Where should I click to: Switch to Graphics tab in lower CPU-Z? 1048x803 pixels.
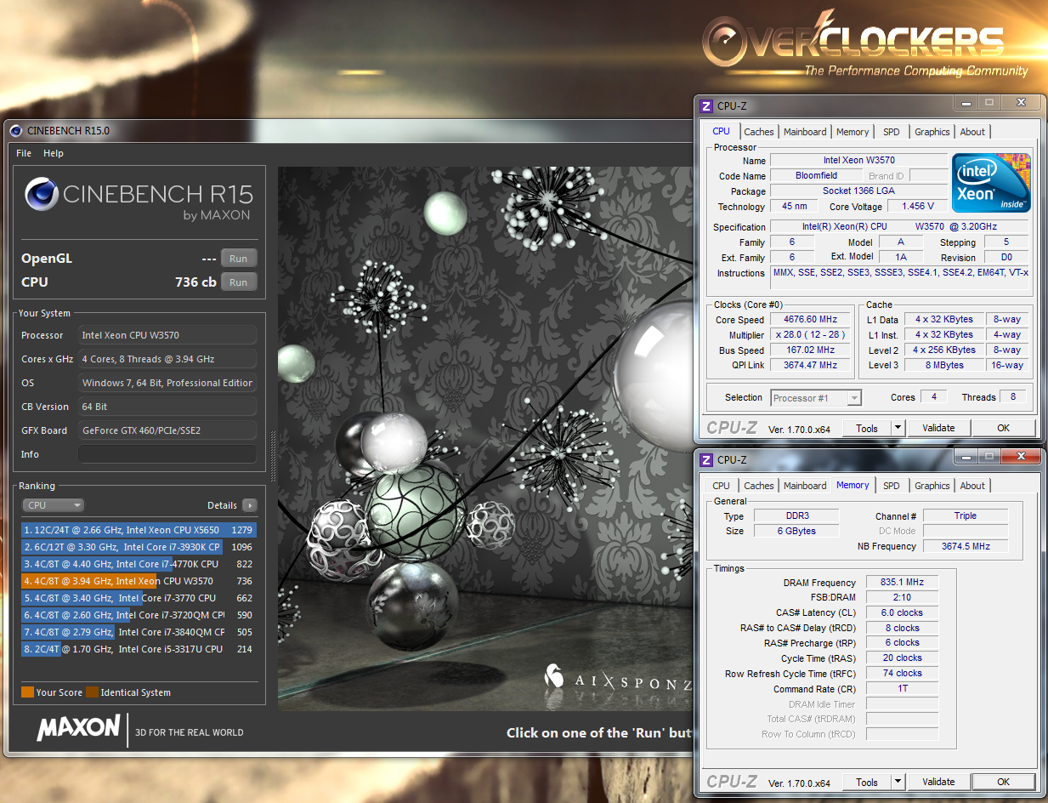[932, 486]
